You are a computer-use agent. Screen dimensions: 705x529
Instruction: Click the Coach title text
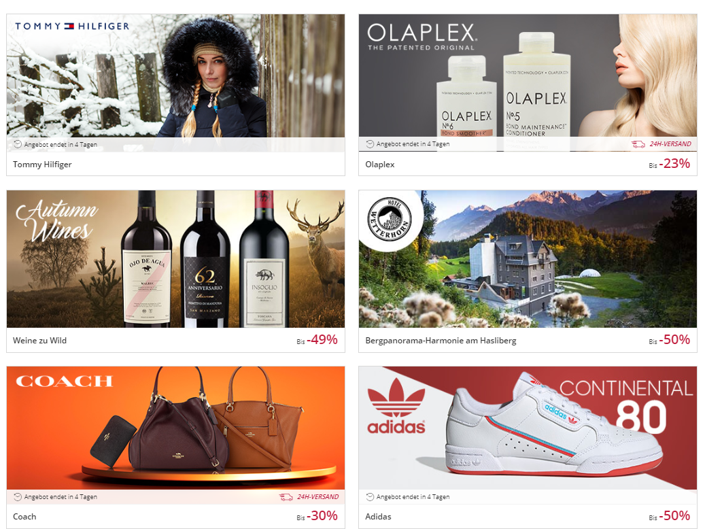point(24,516)
